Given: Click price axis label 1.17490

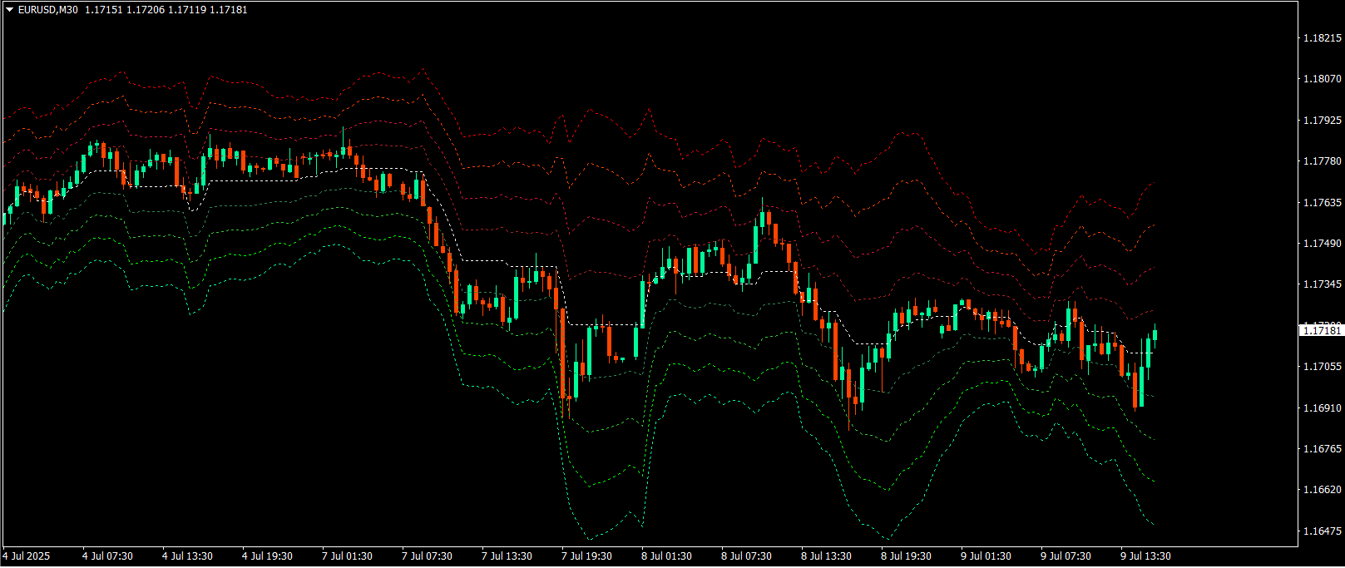Looking at the screenshot, I should [1322, 244].
